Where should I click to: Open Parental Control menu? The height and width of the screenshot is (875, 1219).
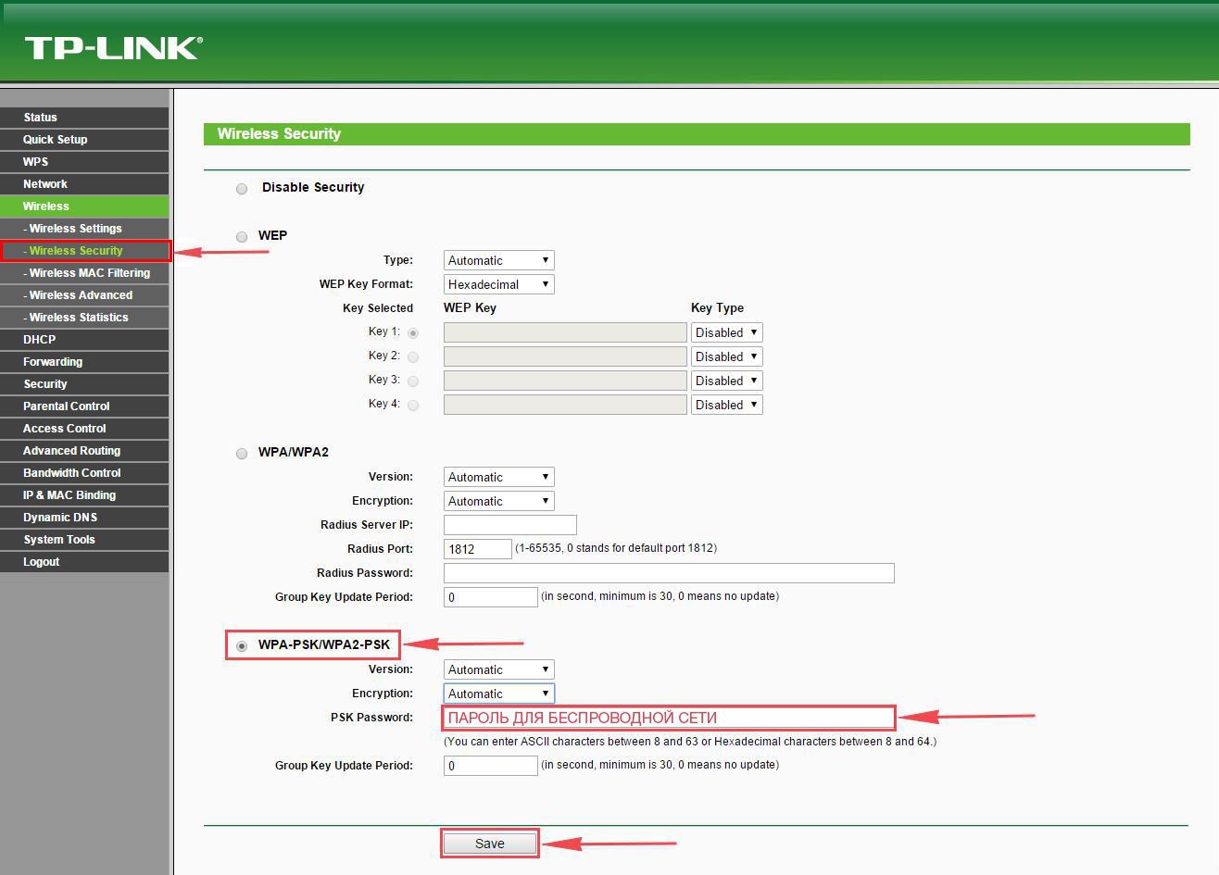coord(84,406)
